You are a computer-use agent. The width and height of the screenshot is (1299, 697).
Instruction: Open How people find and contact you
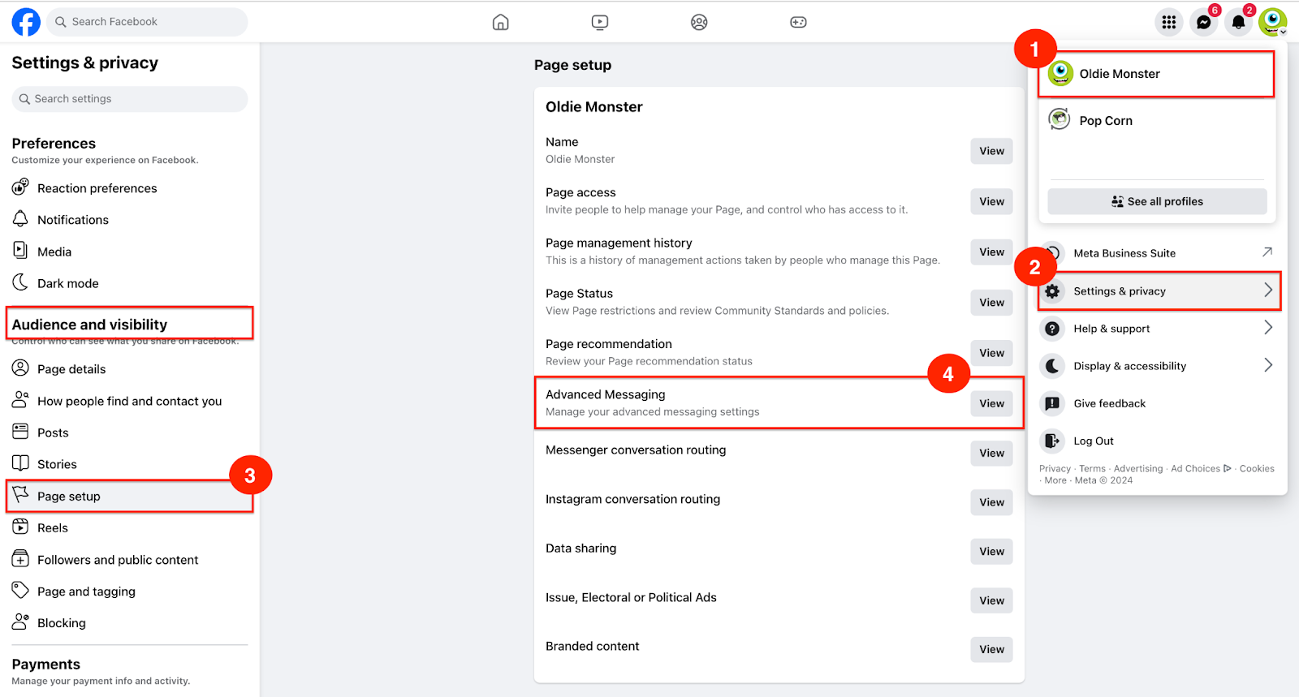pyautogui.click(x=130, y=401)
